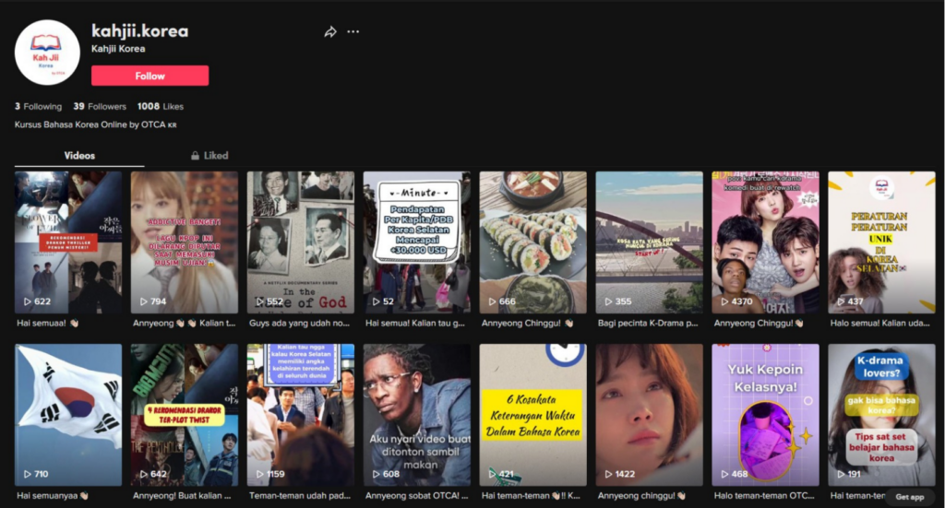Open the Peraturan Unik di Korea Selatan video

tap(881, 242)
